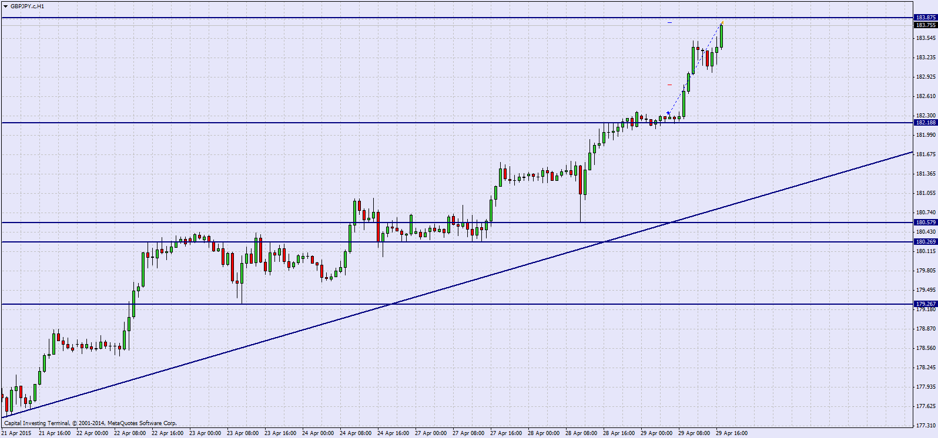Click the 24 Apr 16:00 time label
The image size is (938, 438).
click(393, 433)
